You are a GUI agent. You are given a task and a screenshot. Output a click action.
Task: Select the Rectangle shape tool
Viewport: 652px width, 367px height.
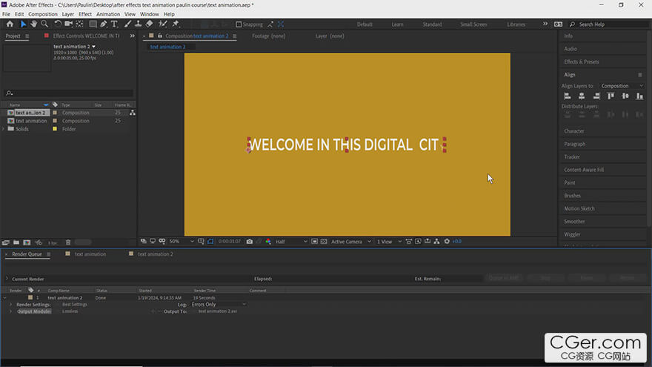(93, 24)
